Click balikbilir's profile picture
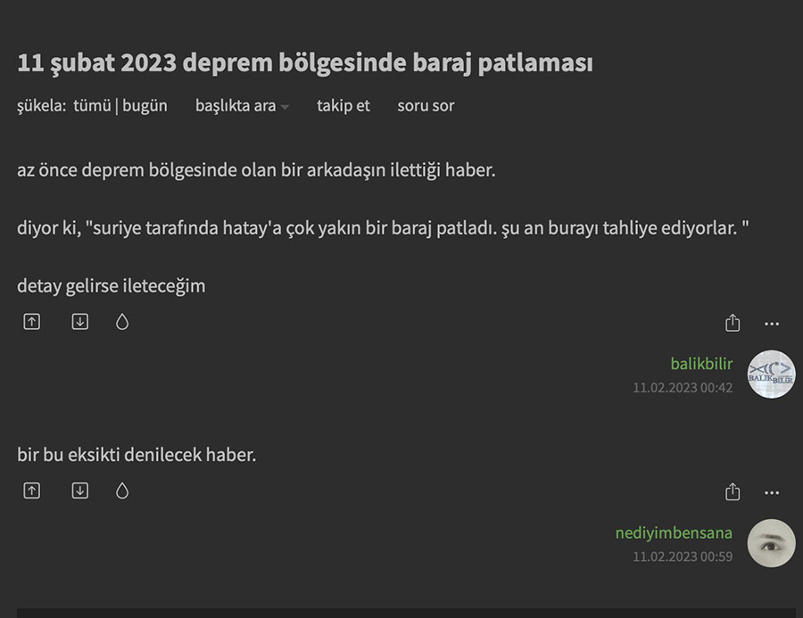The height and width of the screenshot is (618, 803). coord(771,374)
